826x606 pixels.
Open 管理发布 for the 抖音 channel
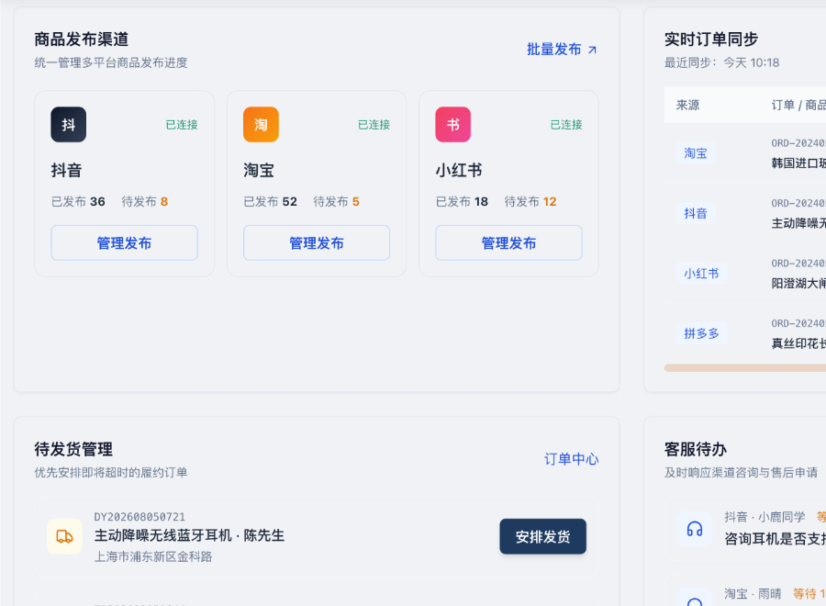(124, 243)
